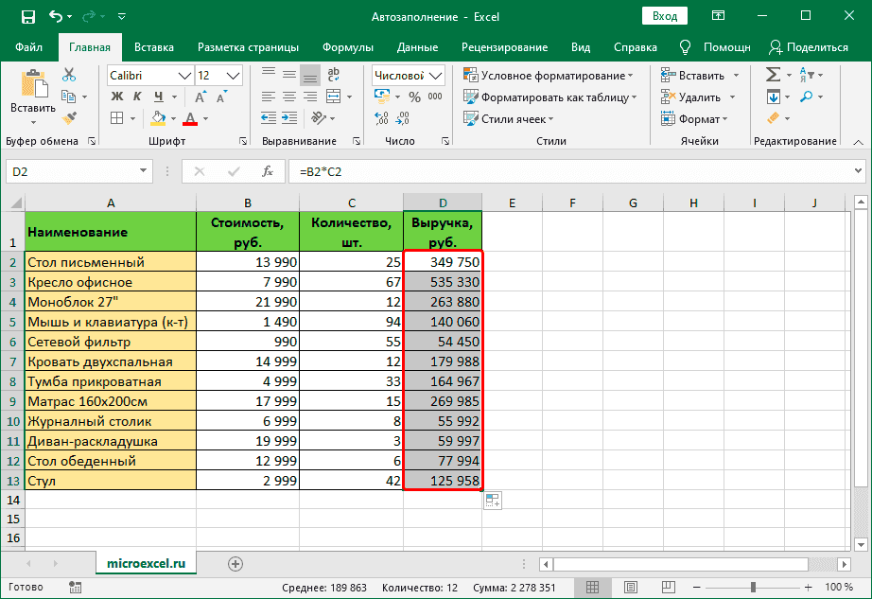This screenshot has width=872, height=599.
Task: Switch to the Вставка ribbon tab
Action: pos(153,47)
